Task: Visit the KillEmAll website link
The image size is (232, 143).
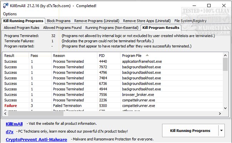Action: [x=14, y=124]
